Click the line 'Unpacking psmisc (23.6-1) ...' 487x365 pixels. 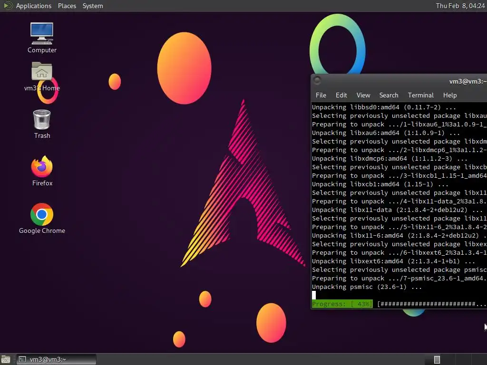(367, 287)
